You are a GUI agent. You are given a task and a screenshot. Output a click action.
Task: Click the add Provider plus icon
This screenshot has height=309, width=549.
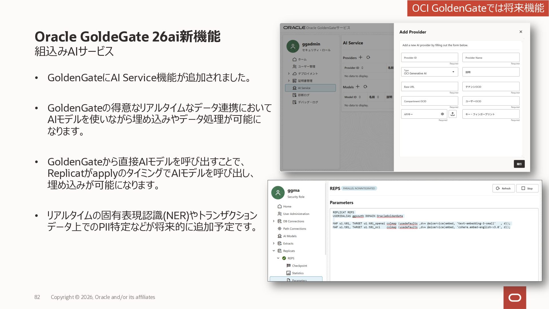tap(360, 58)
